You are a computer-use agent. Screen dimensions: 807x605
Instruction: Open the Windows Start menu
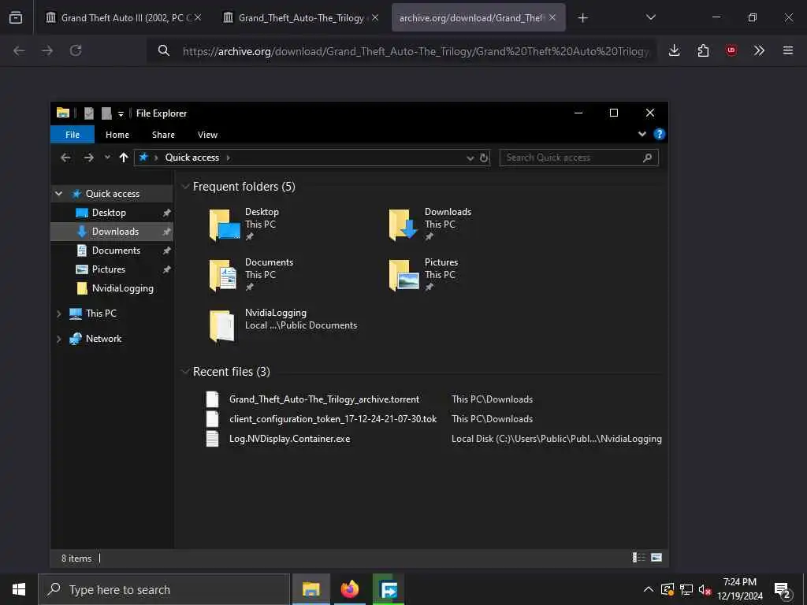coord(19,589)
